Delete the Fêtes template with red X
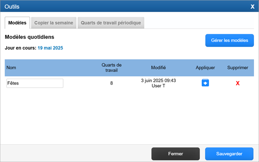Image resolution: width=259 pixels, height=162 pixels. pyautogui.click(x=237, y=83)
